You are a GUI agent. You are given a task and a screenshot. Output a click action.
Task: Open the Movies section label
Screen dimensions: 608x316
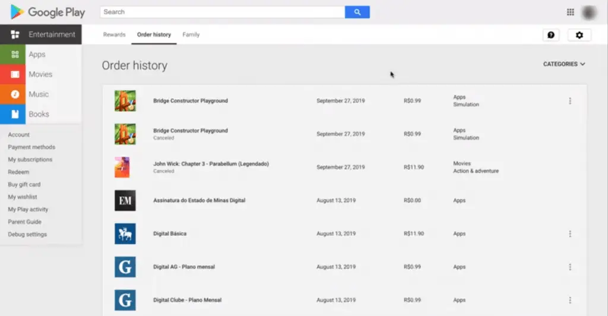click(x=40, y=74)
